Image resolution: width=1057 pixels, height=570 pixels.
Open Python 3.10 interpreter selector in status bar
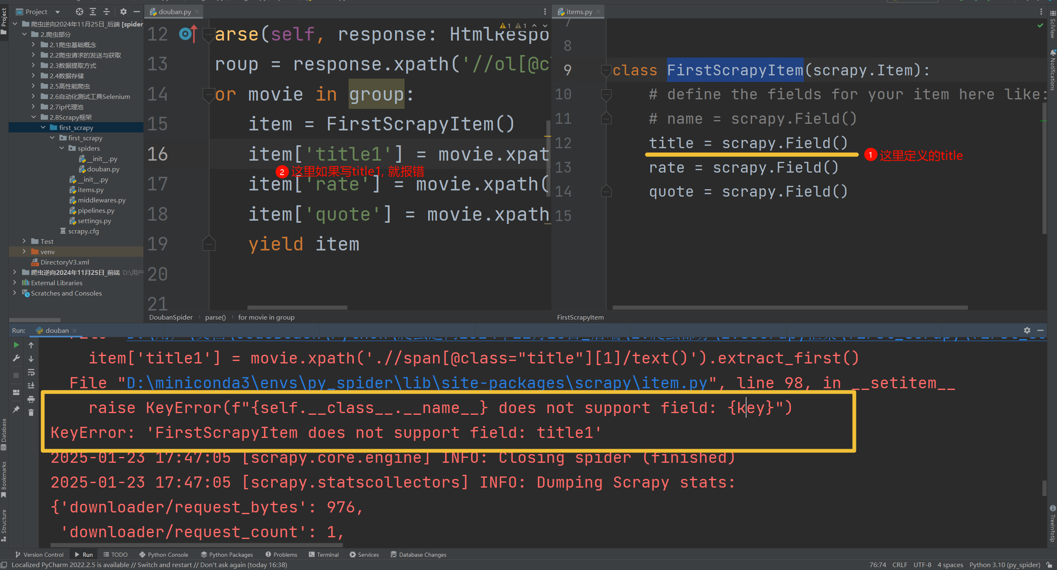coord(1004,565)
